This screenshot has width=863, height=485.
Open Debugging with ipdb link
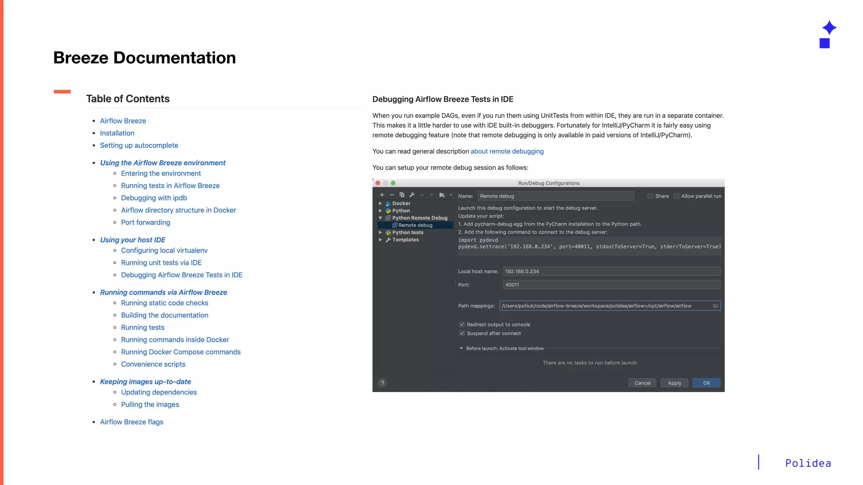click(154, 198)
